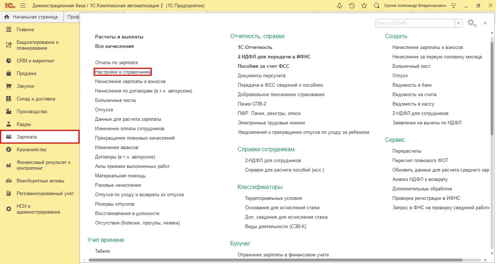Viewport: 496px width, 264px height.
Task: Create Ведомость в банк
Action: point(412,85)
